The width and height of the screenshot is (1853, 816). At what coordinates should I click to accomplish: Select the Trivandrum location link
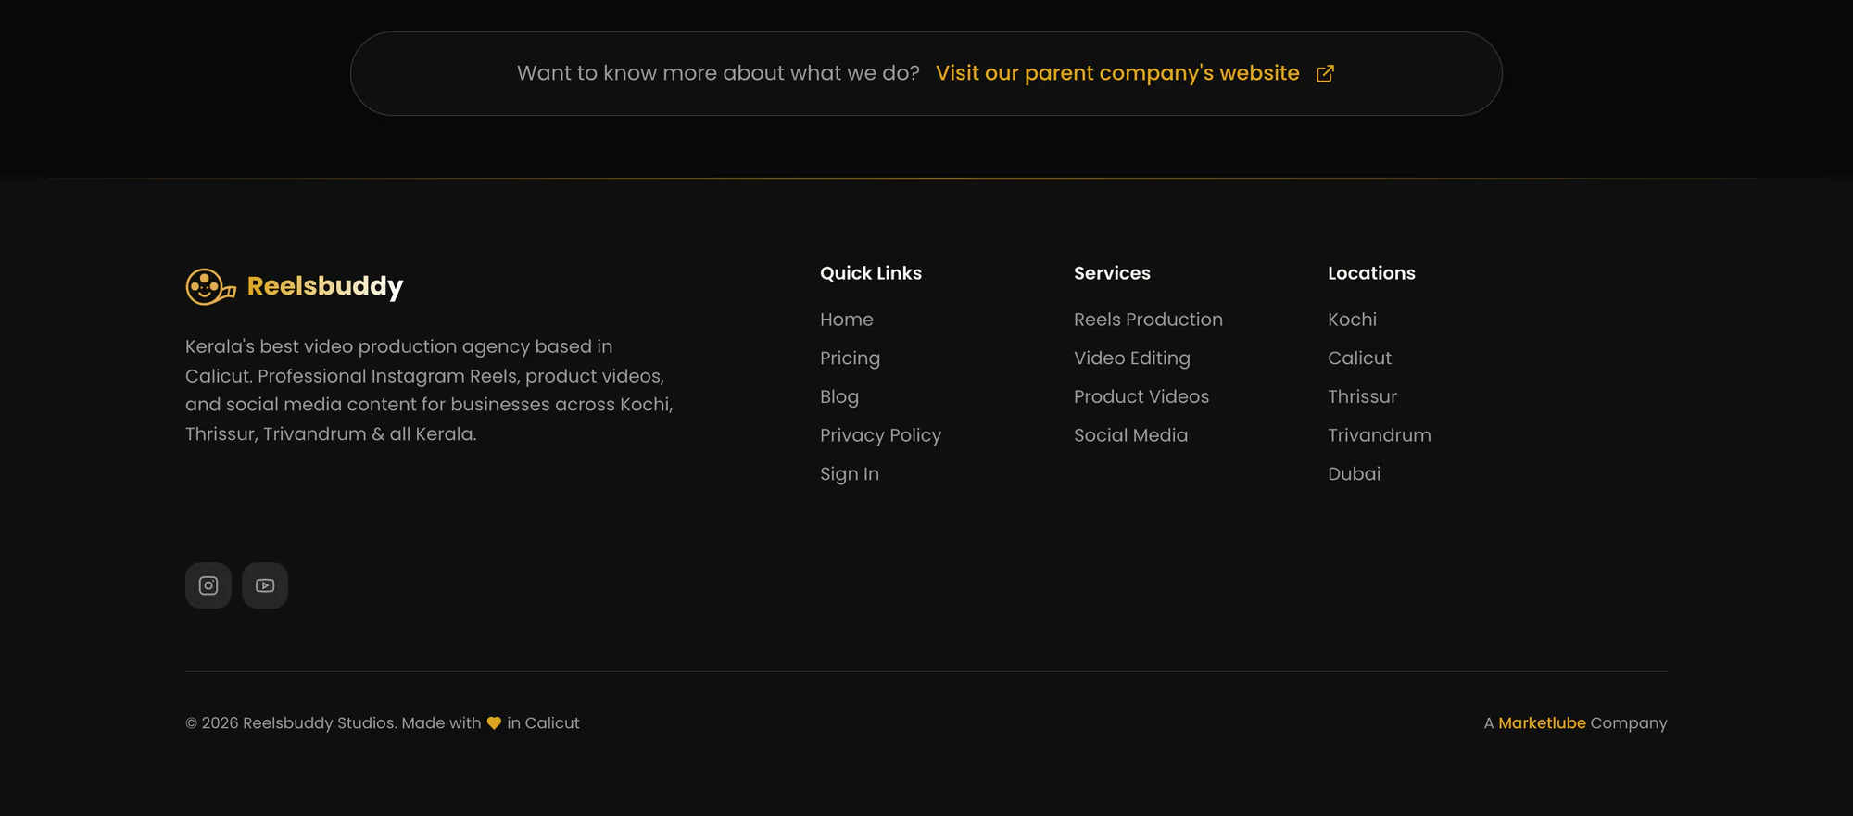(1380, 435)
